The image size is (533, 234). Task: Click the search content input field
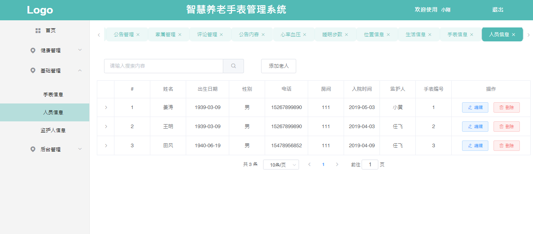click(x=163, y=66)
